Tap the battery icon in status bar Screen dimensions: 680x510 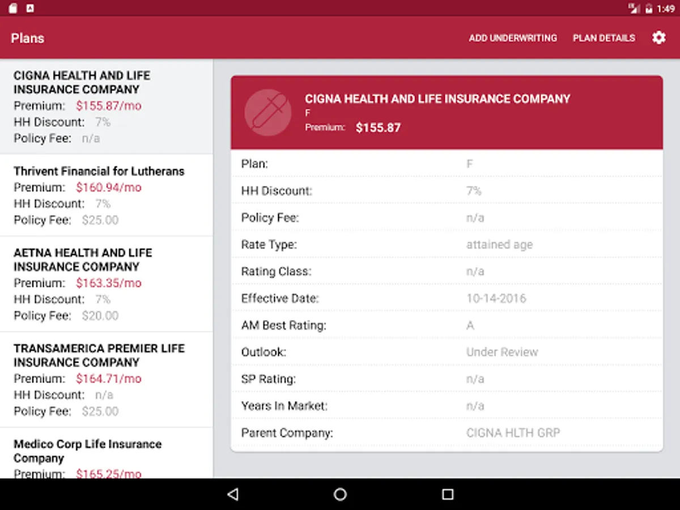pyautogui.click(x=649, y=8)
